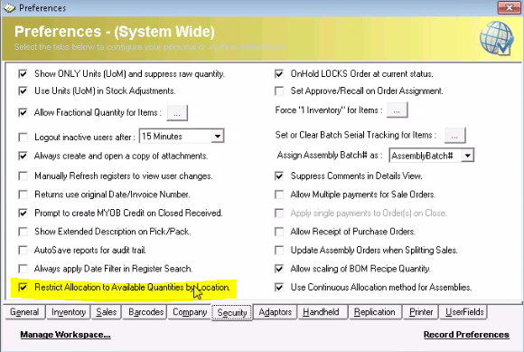Image resolution: width=524 pixels, height=352 pixels.
Task: Switch to the Company tab
Action: (x=190, y=312)
